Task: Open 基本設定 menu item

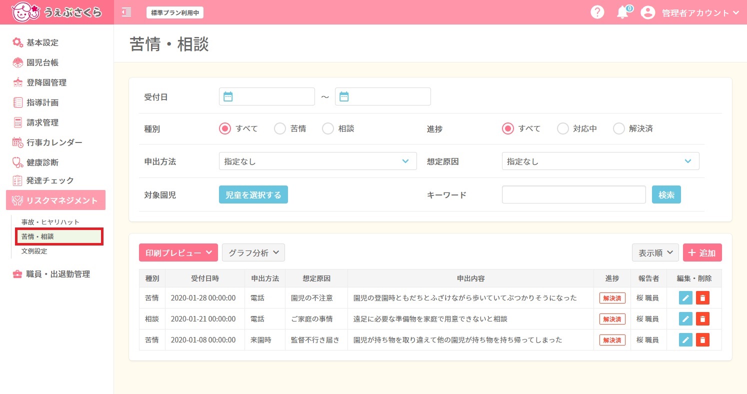Action: (x=42, y=42)
